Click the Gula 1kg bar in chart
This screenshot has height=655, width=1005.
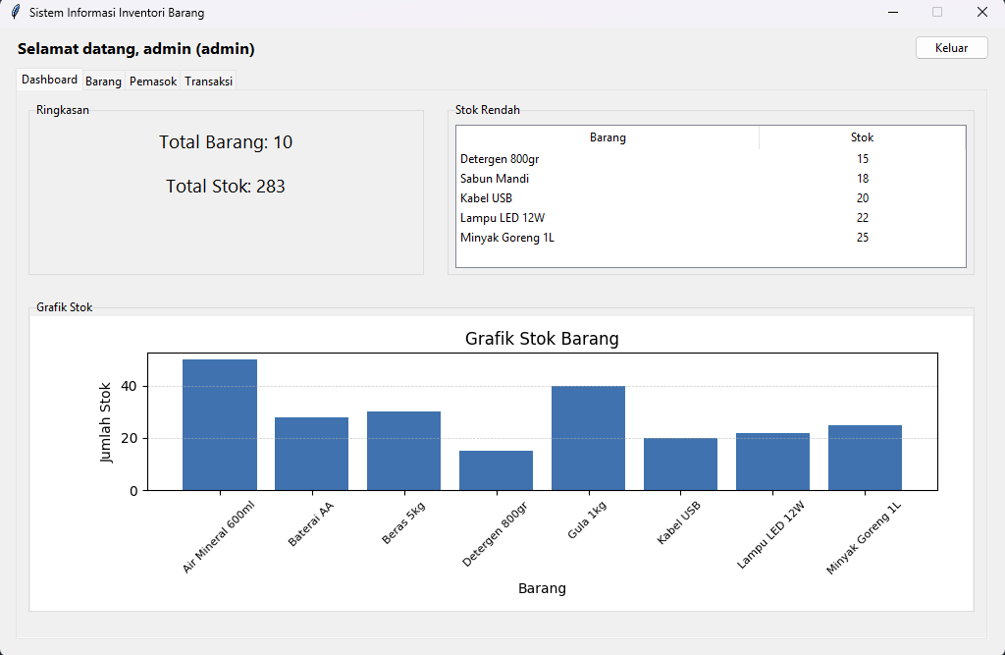589,438
